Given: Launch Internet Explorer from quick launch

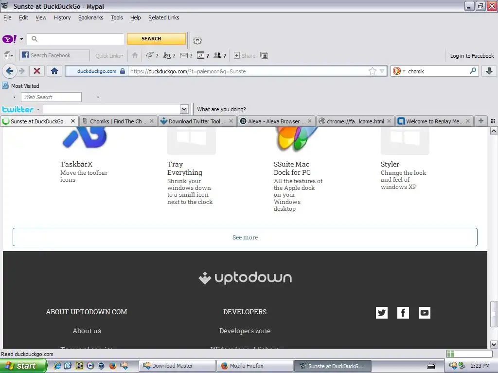Looking at the screenshot, I should (x=57, y=366).
